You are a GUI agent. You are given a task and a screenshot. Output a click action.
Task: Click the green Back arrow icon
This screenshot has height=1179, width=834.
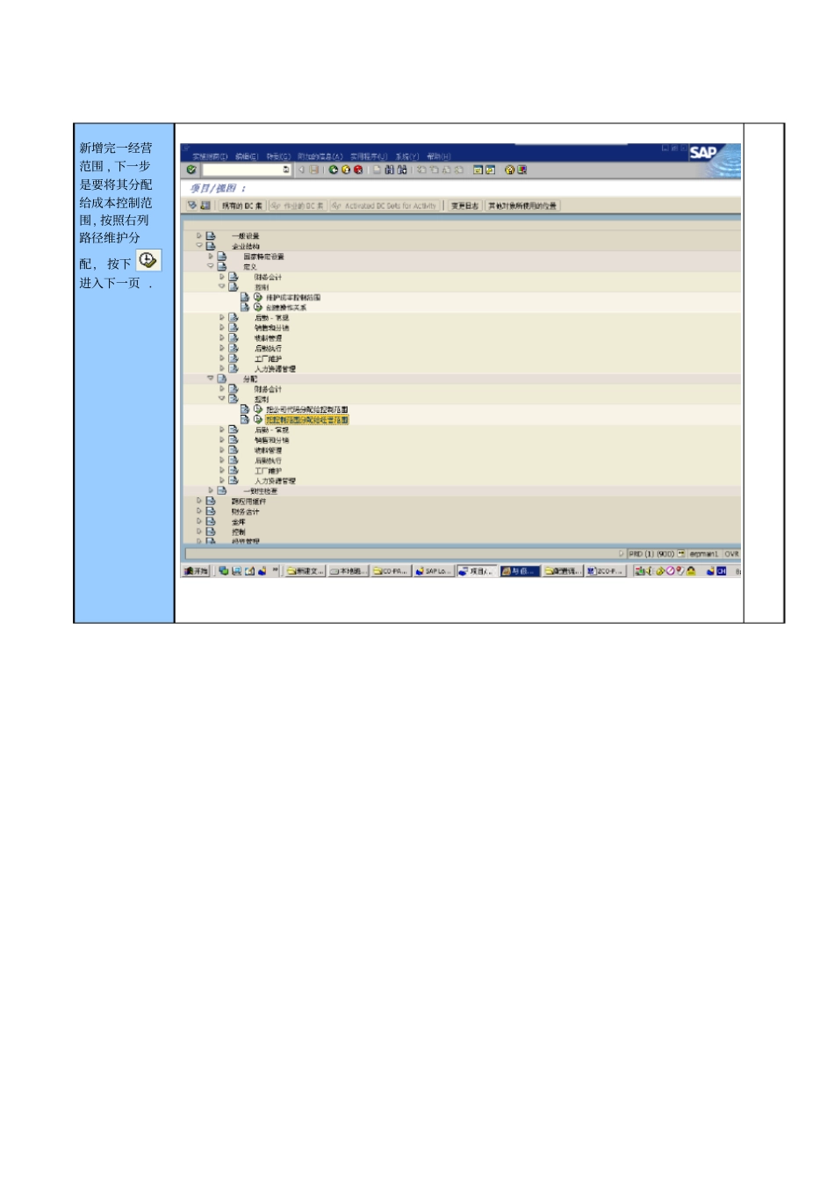click(x=334, y=170)
